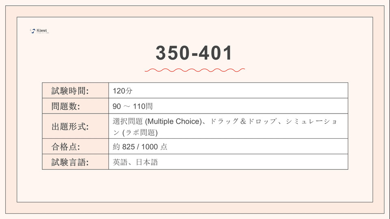The width and height of the screenshot is (390, 219).
Task: Click the 90 ～ 110問 value
Action: tap(132, 106)
